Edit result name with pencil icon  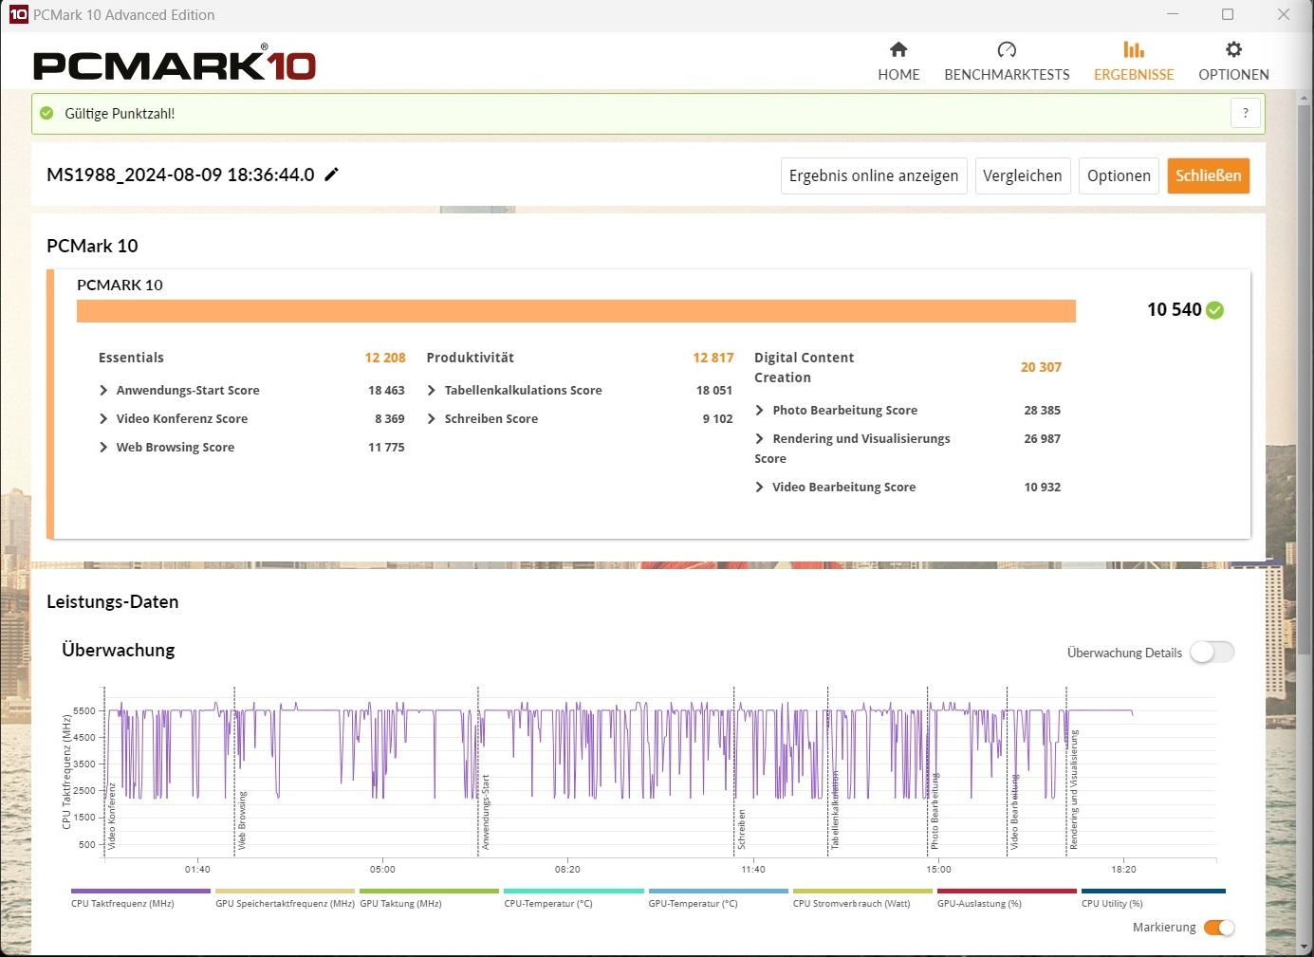pyautogui.click(x=331, y=175)
